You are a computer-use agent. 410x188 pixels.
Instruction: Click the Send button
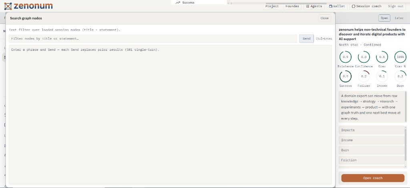[306, 39]
